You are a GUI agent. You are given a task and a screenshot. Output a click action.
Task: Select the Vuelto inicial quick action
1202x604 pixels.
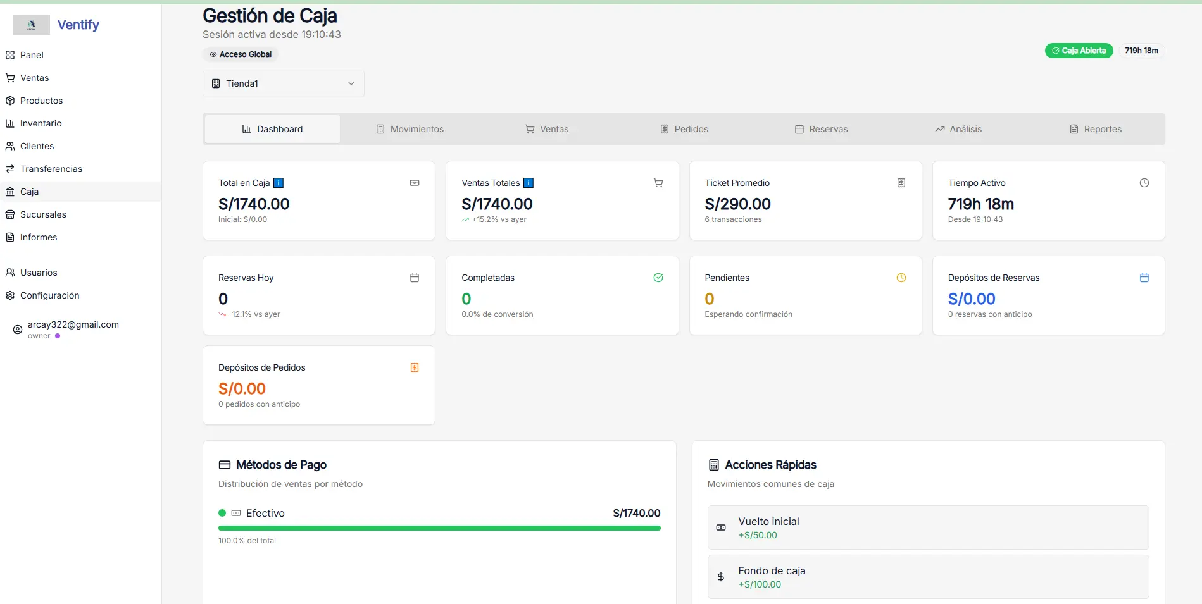pos(927,527)
